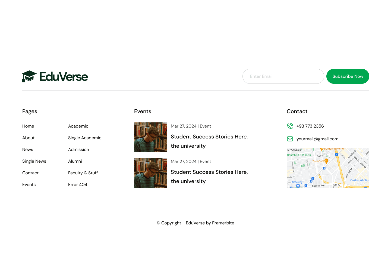Click the phone number +93 773 2356
Viewport: 391px width, 272px height.
click(310, 126)
